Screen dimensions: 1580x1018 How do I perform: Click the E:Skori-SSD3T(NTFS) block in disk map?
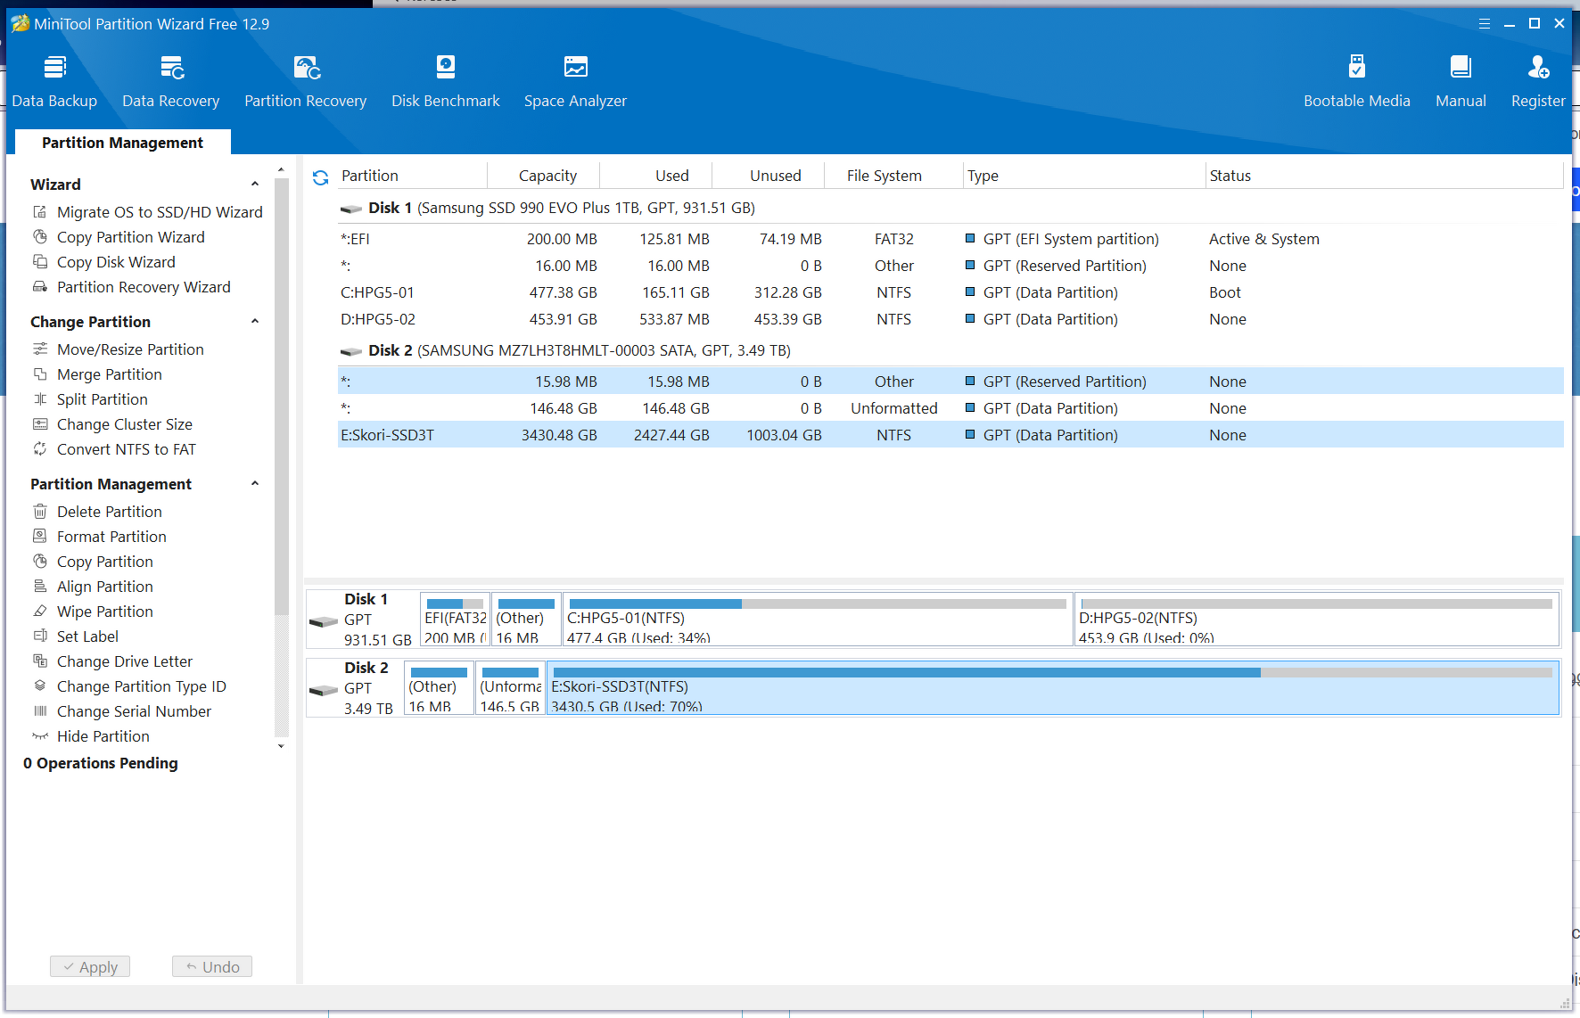pos(1053,688)
